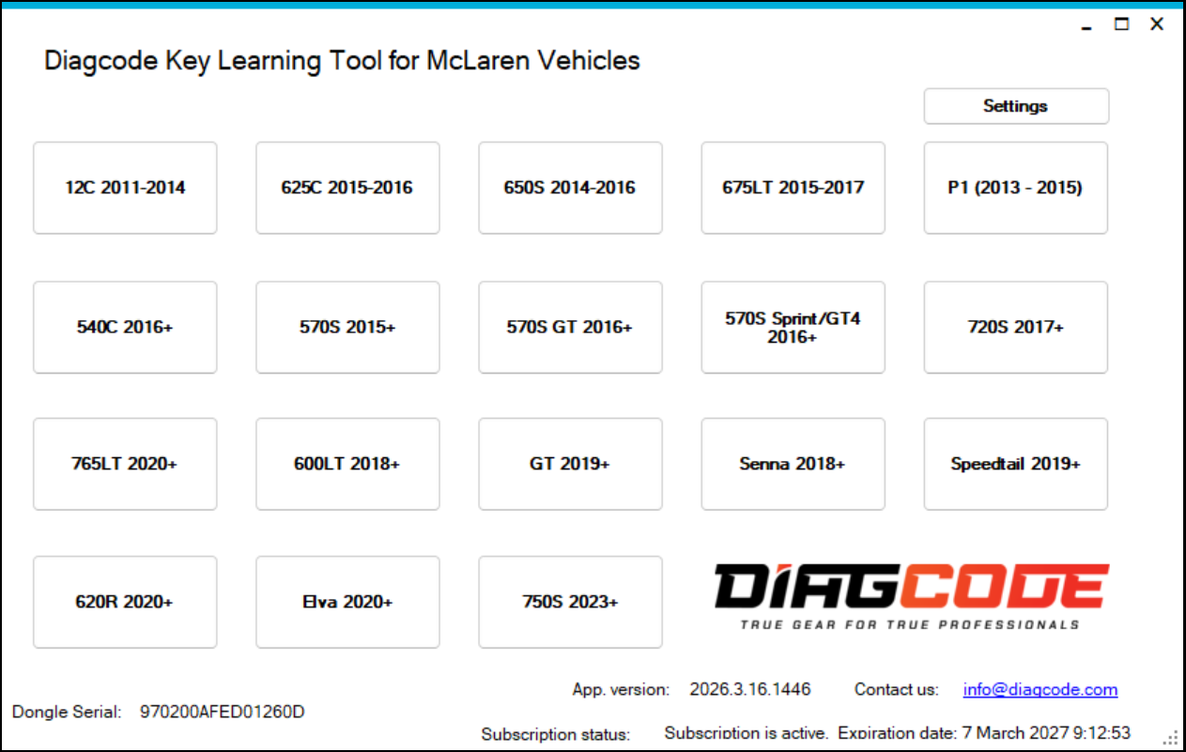
Task: Select the 12C 2011-2014 vehicle
Action: [x=125, y=187]
